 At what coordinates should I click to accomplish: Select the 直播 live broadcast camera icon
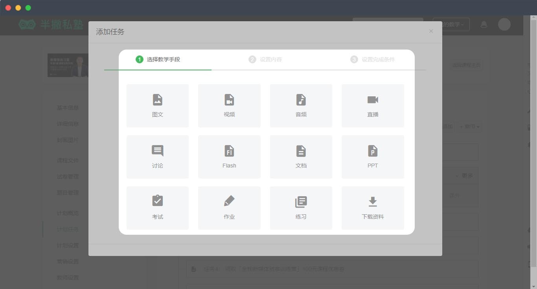click(372, 100)
